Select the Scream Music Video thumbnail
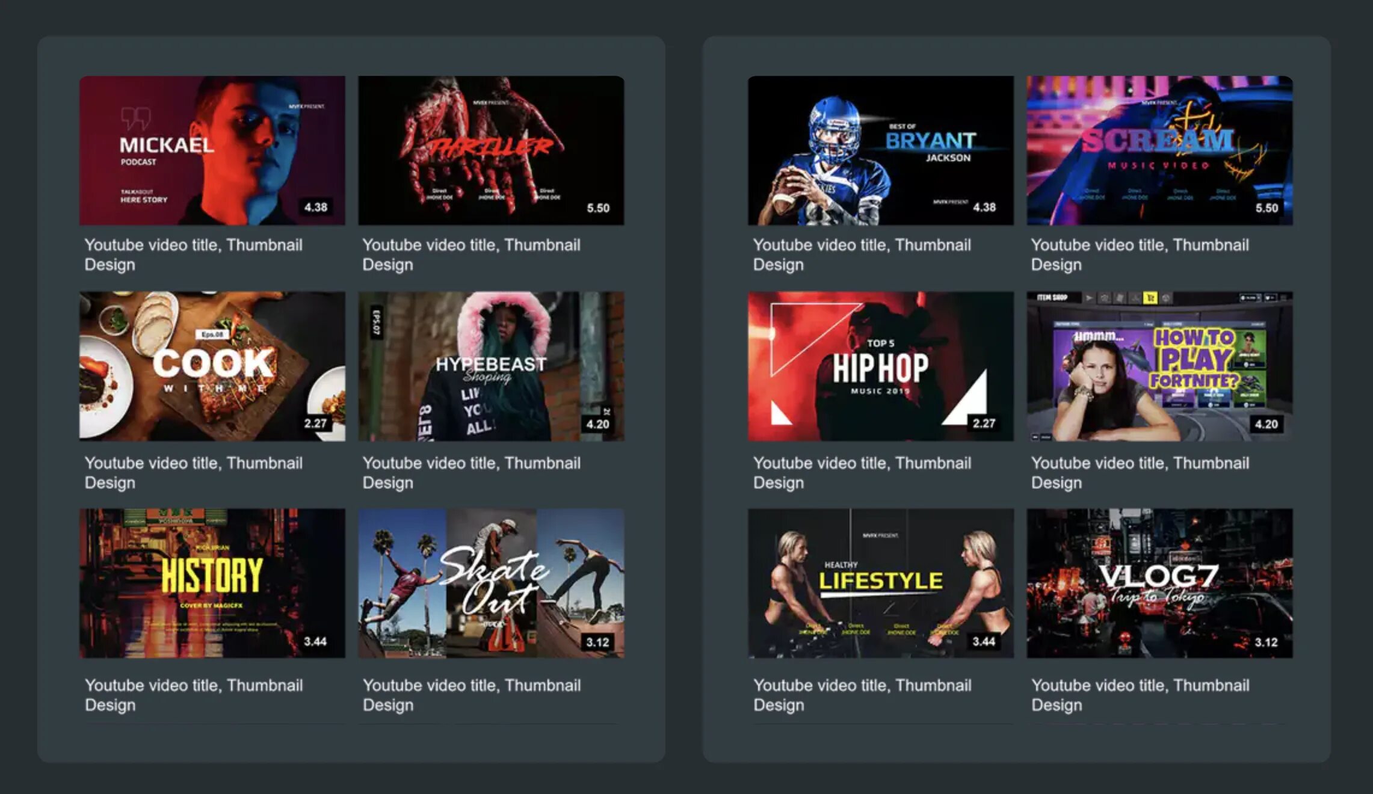Image resolution: width=1373 pixels, height=794 pixels. point(1159,150)
